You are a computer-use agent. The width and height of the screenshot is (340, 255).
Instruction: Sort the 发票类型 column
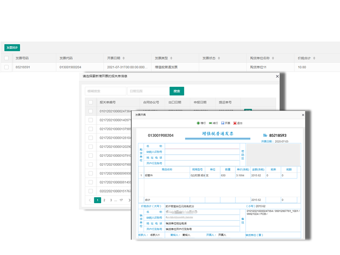pos(170,58)
